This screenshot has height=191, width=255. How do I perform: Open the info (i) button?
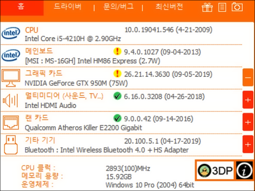tap(245, 170)
